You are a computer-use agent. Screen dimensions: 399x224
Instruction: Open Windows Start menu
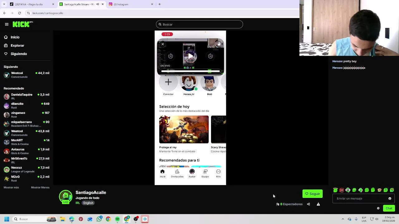[x=7, y=219]
